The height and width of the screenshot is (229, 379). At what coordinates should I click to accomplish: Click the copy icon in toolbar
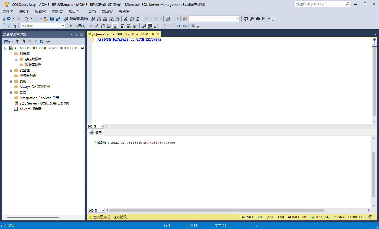coord(132,19)
